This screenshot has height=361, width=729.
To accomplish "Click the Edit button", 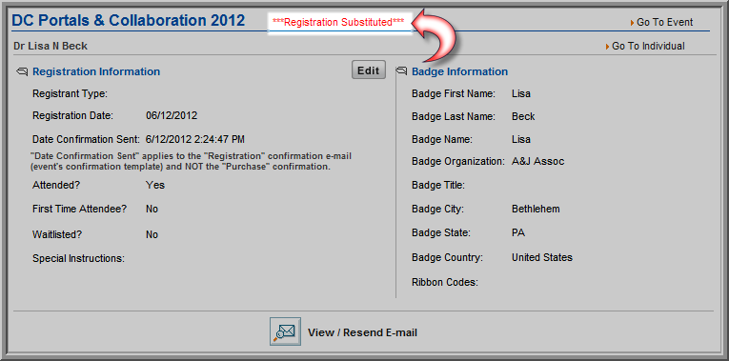I will tap(369, 70).
